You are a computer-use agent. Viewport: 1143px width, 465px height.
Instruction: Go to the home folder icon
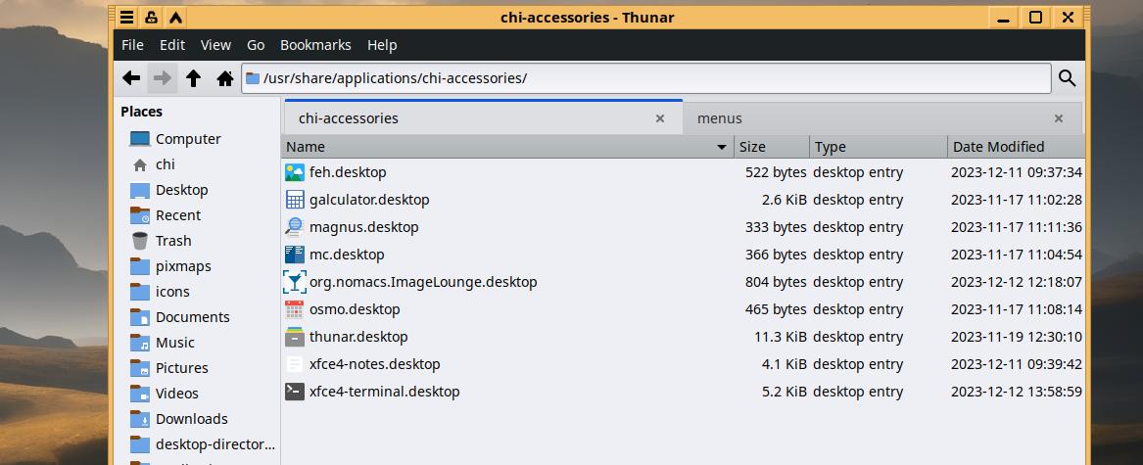click(225, 78)
